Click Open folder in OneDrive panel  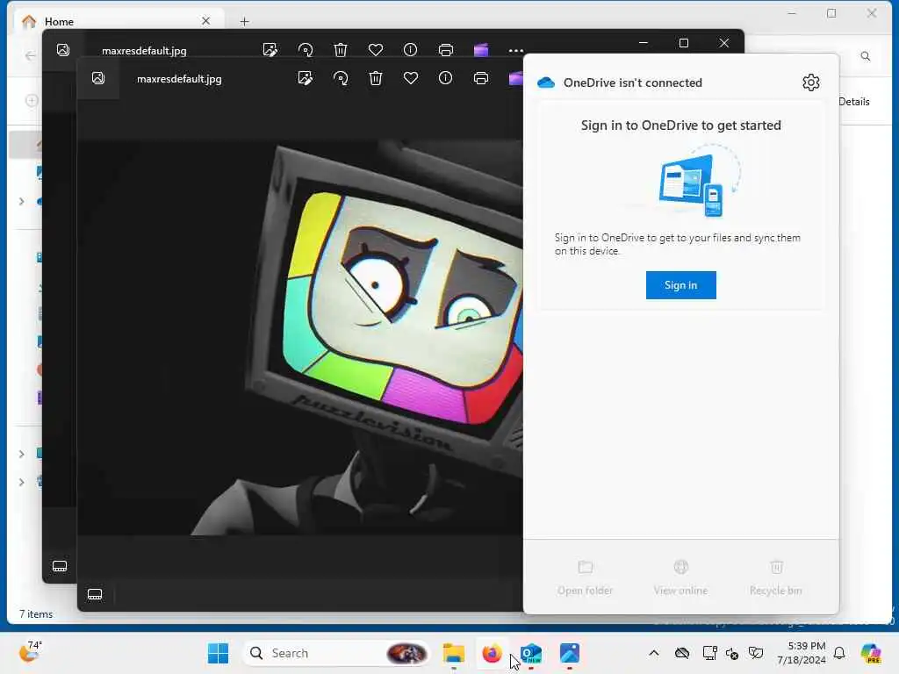[x=585, y=577]
